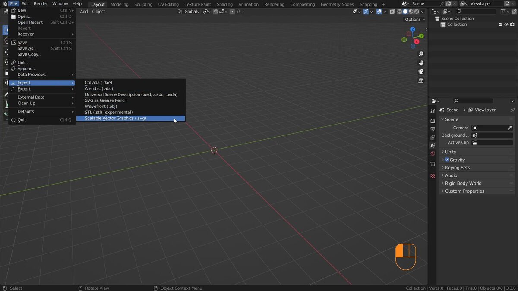This screenshot has height=291, width=518.
Task: Open the World properties tab icon
Action: (x=433, y=153)
